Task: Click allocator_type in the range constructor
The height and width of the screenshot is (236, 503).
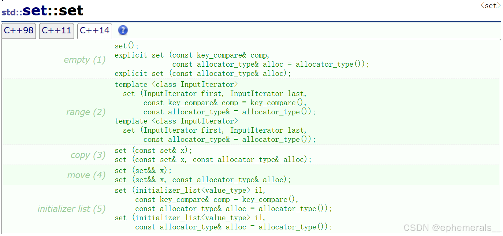Action: [198, 112]
